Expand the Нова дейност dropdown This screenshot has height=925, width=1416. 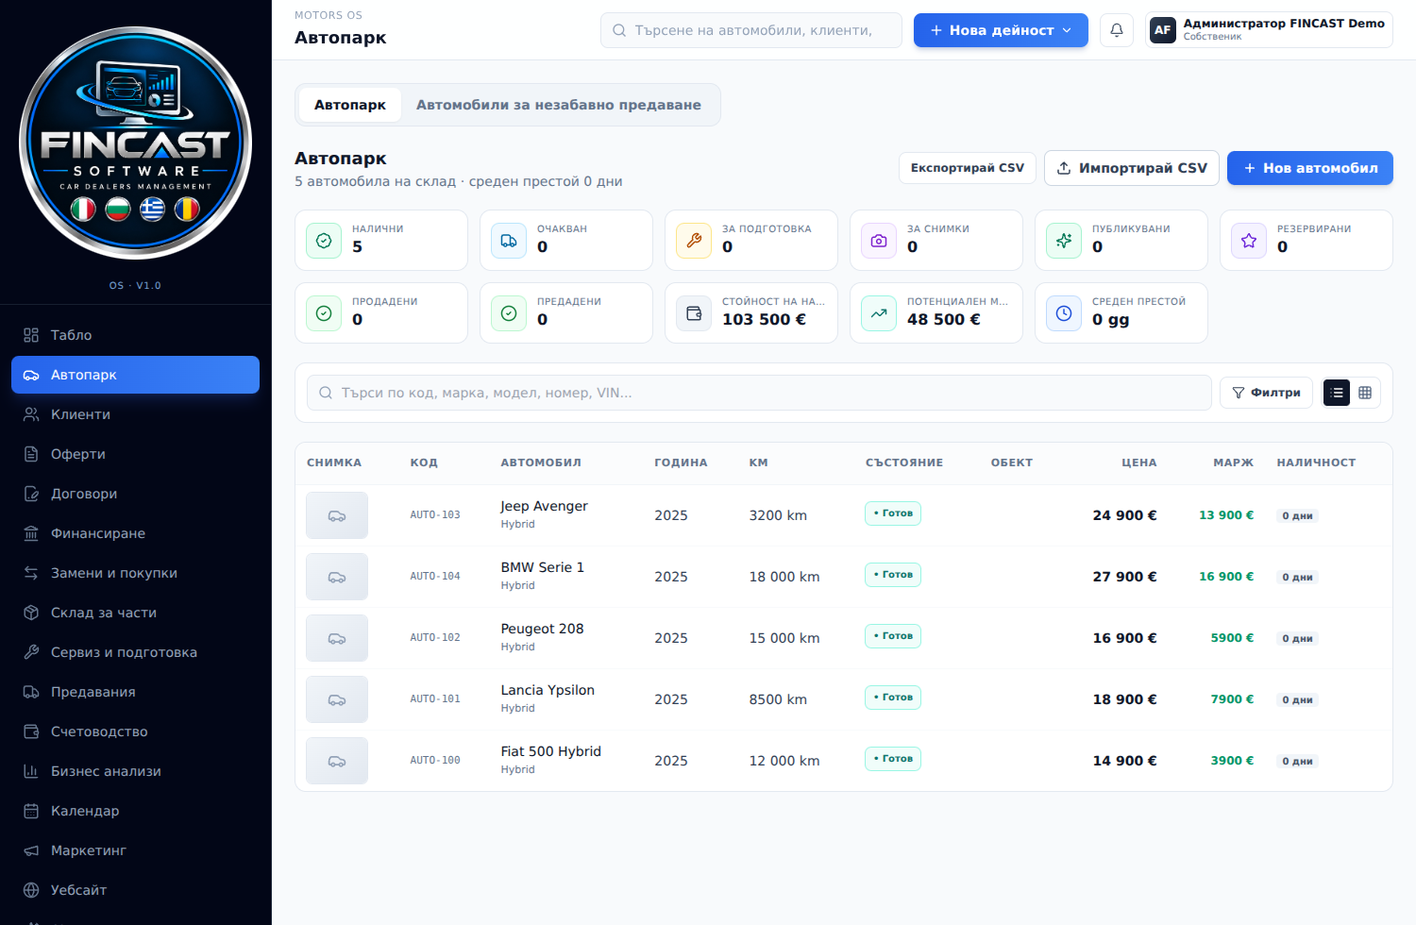tap(1001, 30)
